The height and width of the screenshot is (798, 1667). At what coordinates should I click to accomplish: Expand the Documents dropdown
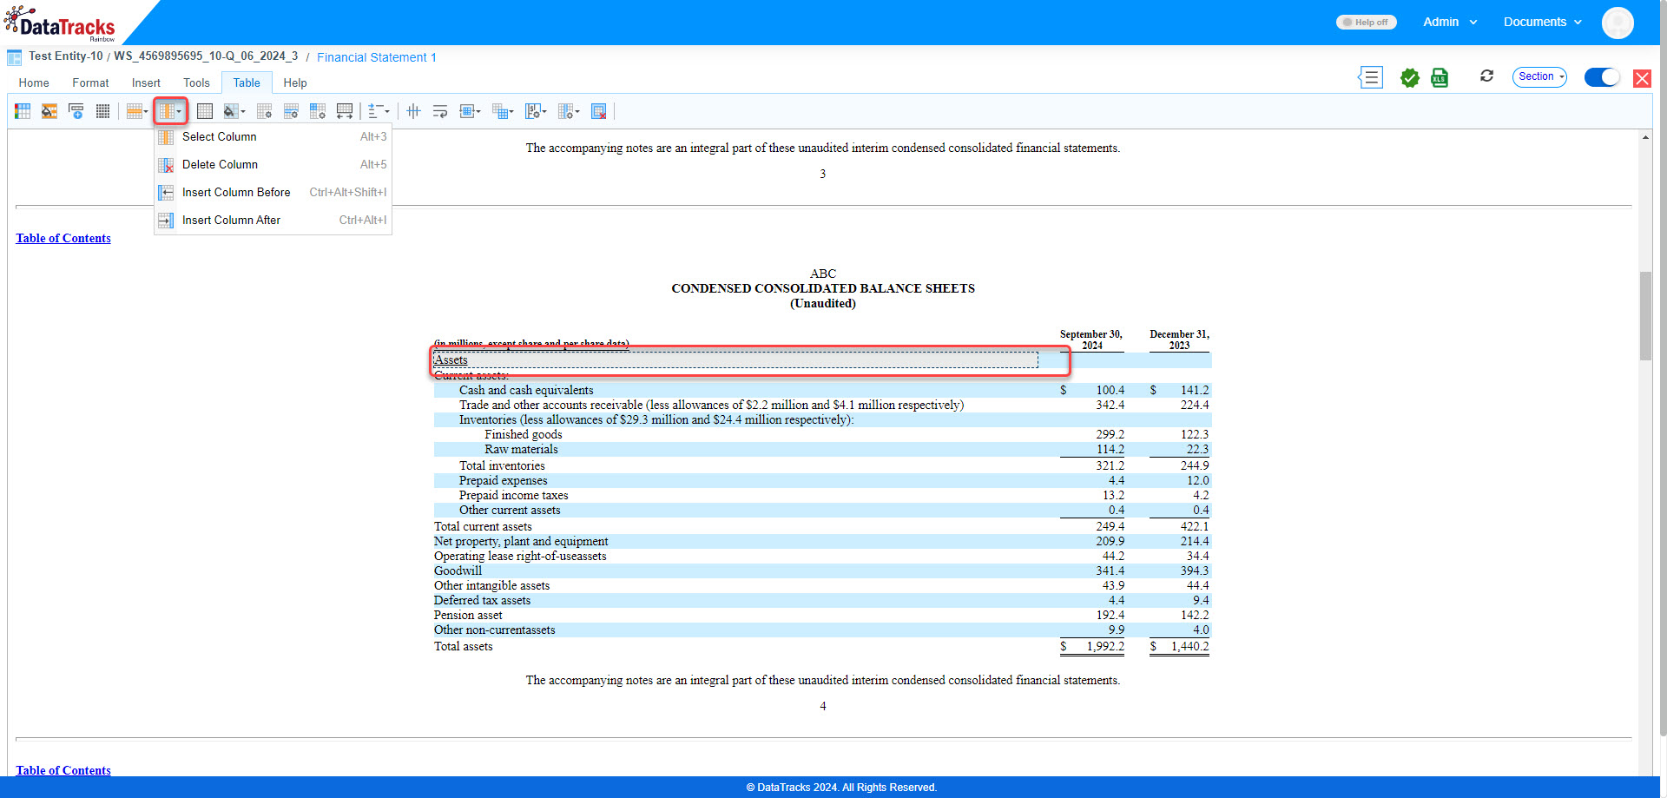(1543, 22)
